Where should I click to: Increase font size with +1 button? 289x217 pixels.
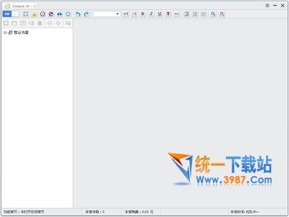click(126, 14)
